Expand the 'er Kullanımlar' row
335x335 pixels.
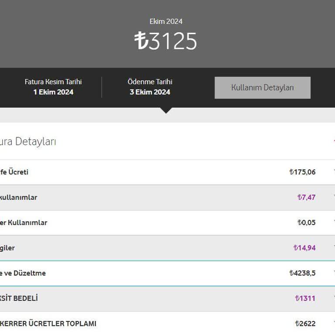pyautogui.click(x=24, y=222)
